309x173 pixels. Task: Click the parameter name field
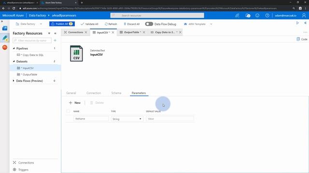point(91,119)
